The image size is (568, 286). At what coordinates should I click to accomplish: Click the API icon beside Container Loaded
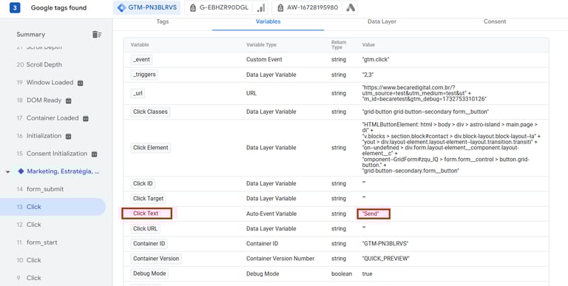[86, 118]
